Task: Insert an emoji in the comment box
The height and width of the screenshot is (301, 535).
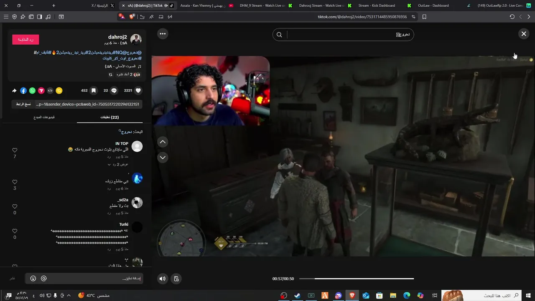Action: (x=33, y=278)
